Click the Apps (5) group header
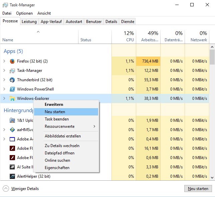 click(x=13, y=51)
